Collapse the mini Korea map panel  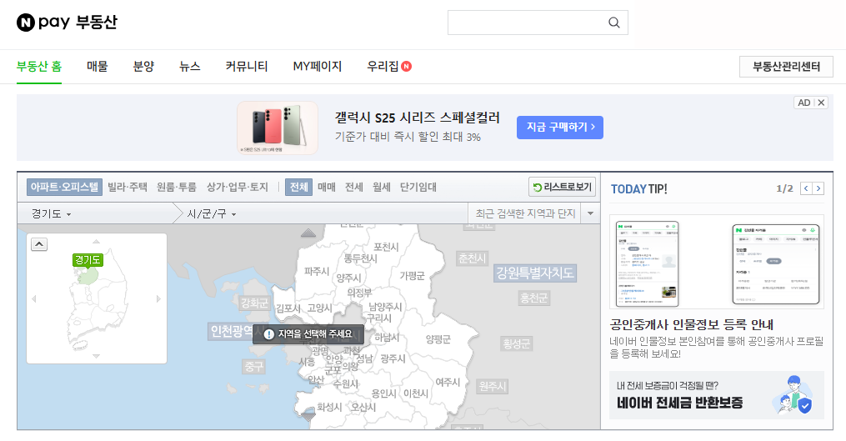pos(39,244)
